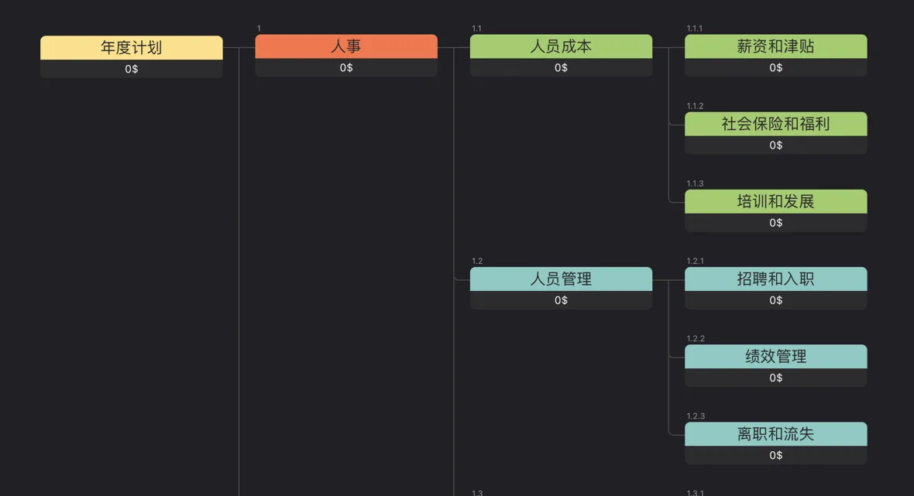The width and height of the screenshot is (914, 496).
Task: Select the teal 人员管理 node
Action: coord(561,279)
